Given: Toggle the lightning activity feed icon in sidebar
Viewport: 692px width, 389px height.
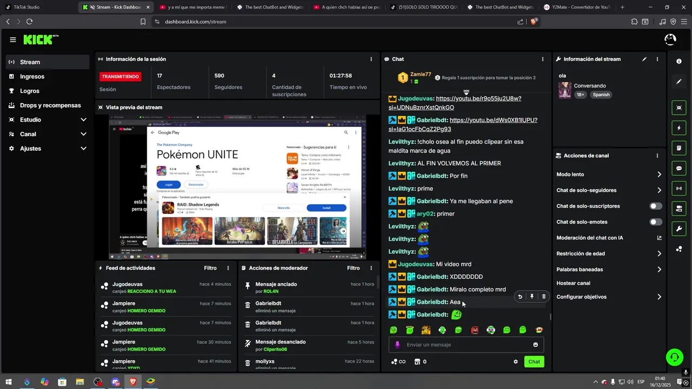Looking at the screenshot, I should pos(679,128).
